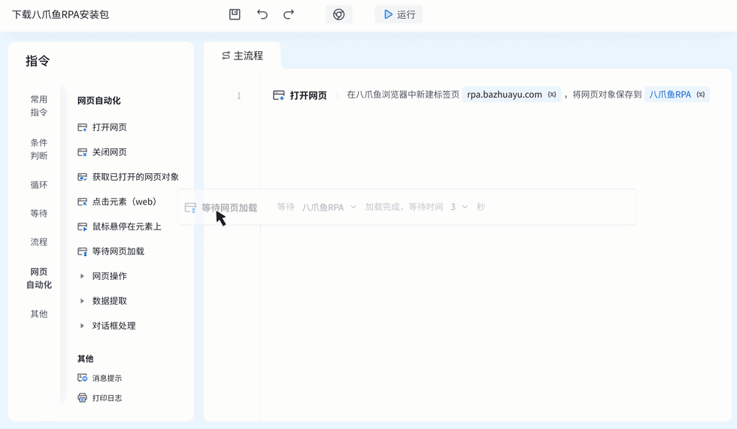Viewport: 737px width, 429px height.
Task: Select the 打印日志 command text
Action: 107,398
